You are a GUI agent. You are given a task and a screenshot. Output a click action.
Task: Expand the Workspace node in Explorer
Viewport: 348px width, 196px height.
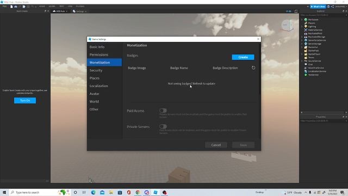pyautogui.click(x=302, y=20)
